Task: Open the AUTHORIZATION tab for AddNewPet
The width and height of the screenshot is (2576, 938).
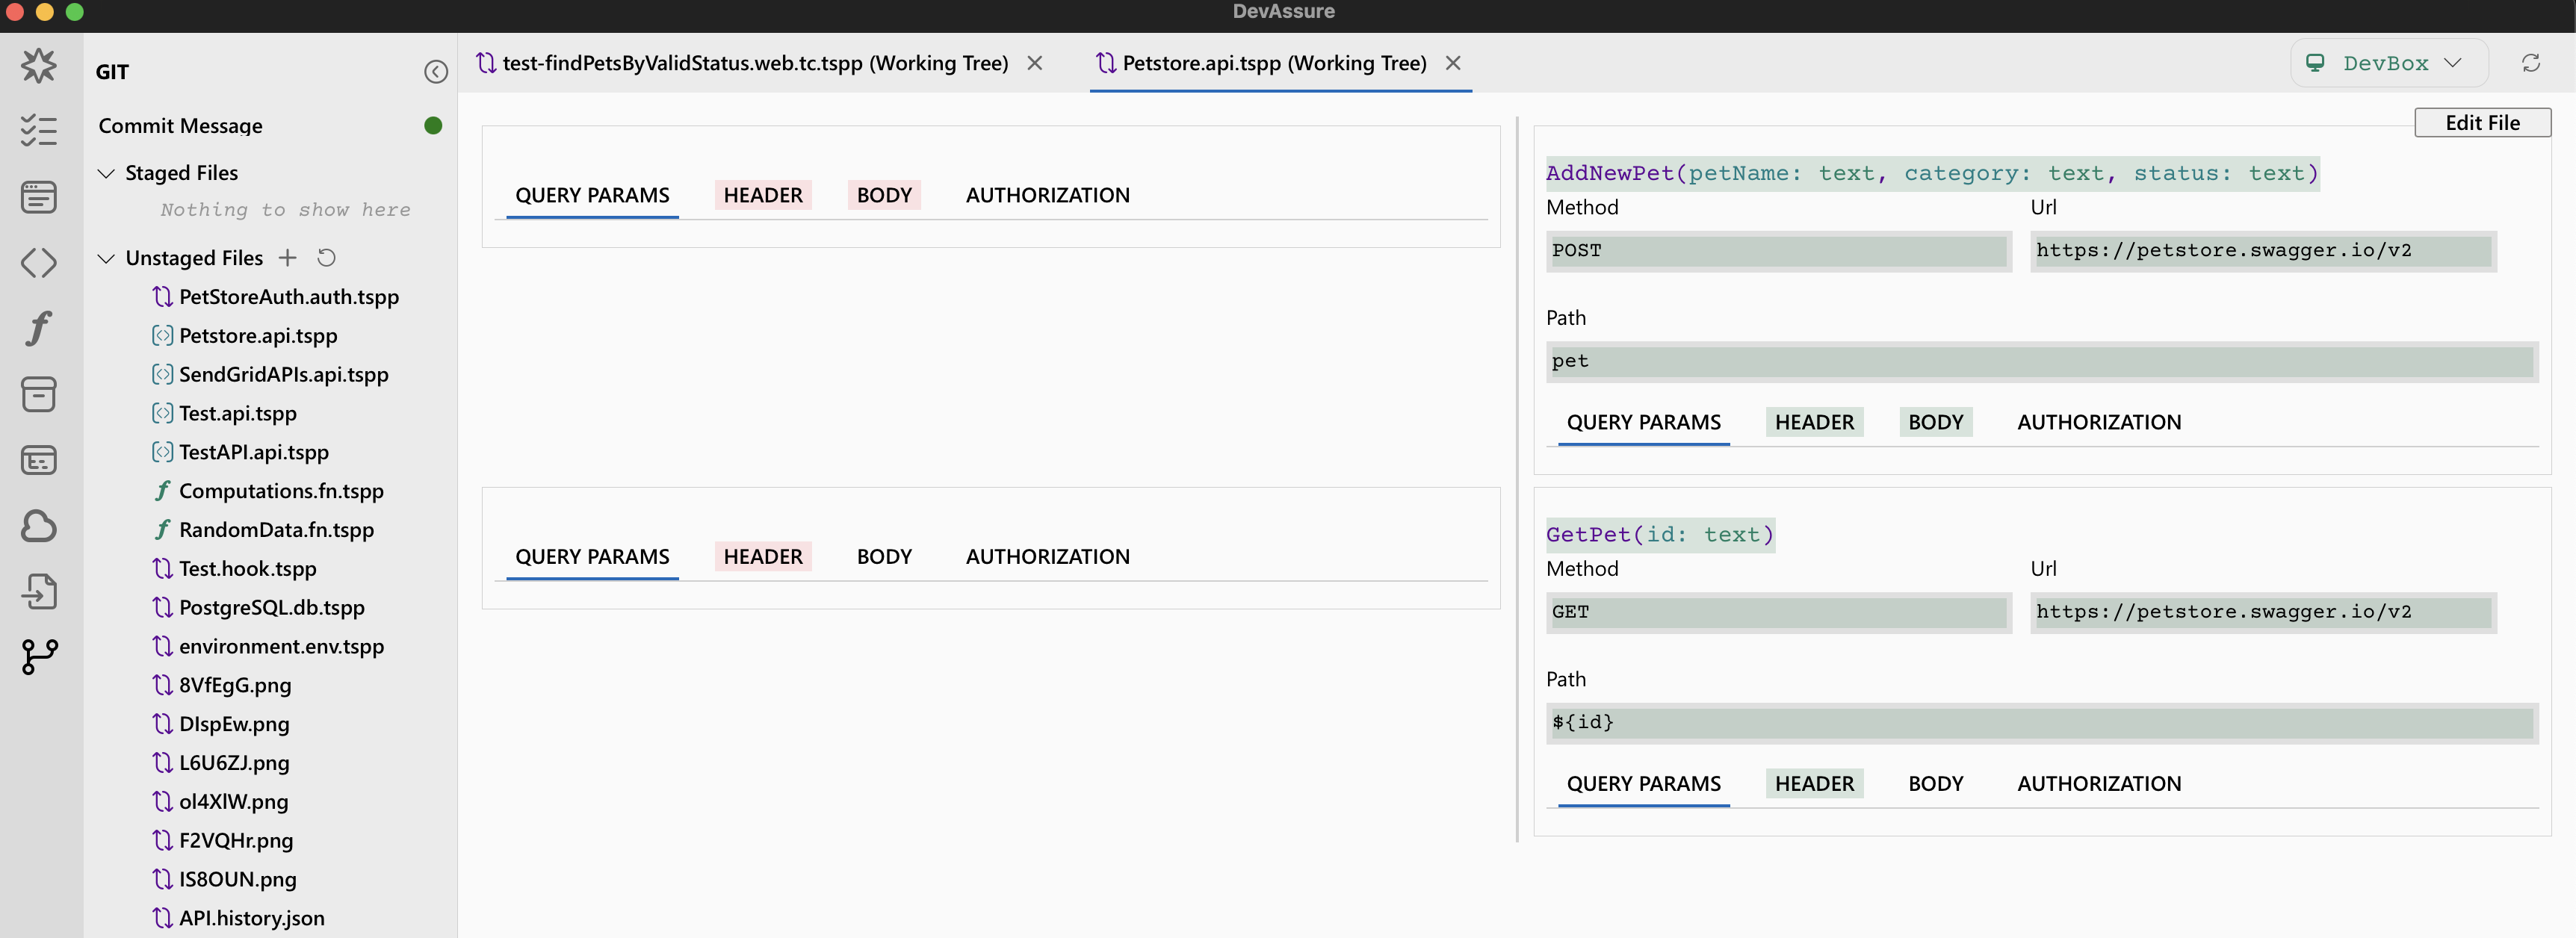Action: (x=2097, y=421)
